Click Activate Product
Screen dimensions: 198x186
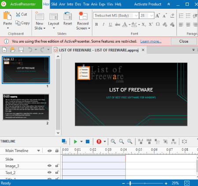coord(147,4)
